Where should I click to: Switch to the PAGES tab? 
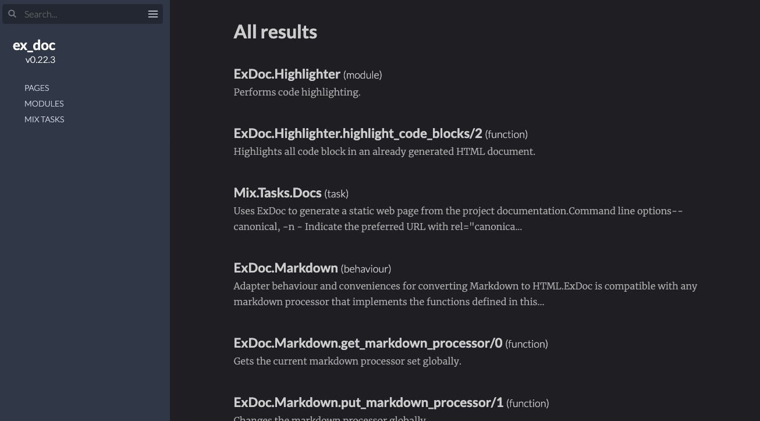coord(37,88)
